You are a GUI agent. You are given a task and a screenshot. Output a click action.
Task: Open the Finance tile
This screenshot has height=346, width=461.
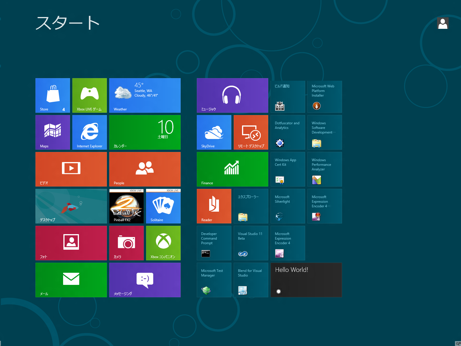pos(233,169)
